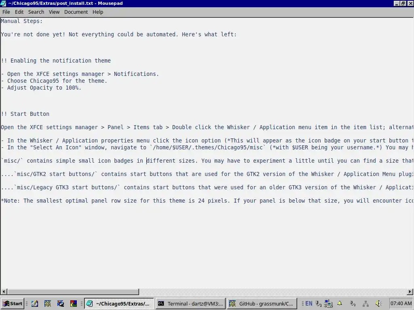This screenshot has width=414, height=310.
Task: Click horizontal scrollbar right arrow
Action: coord(410,291)
